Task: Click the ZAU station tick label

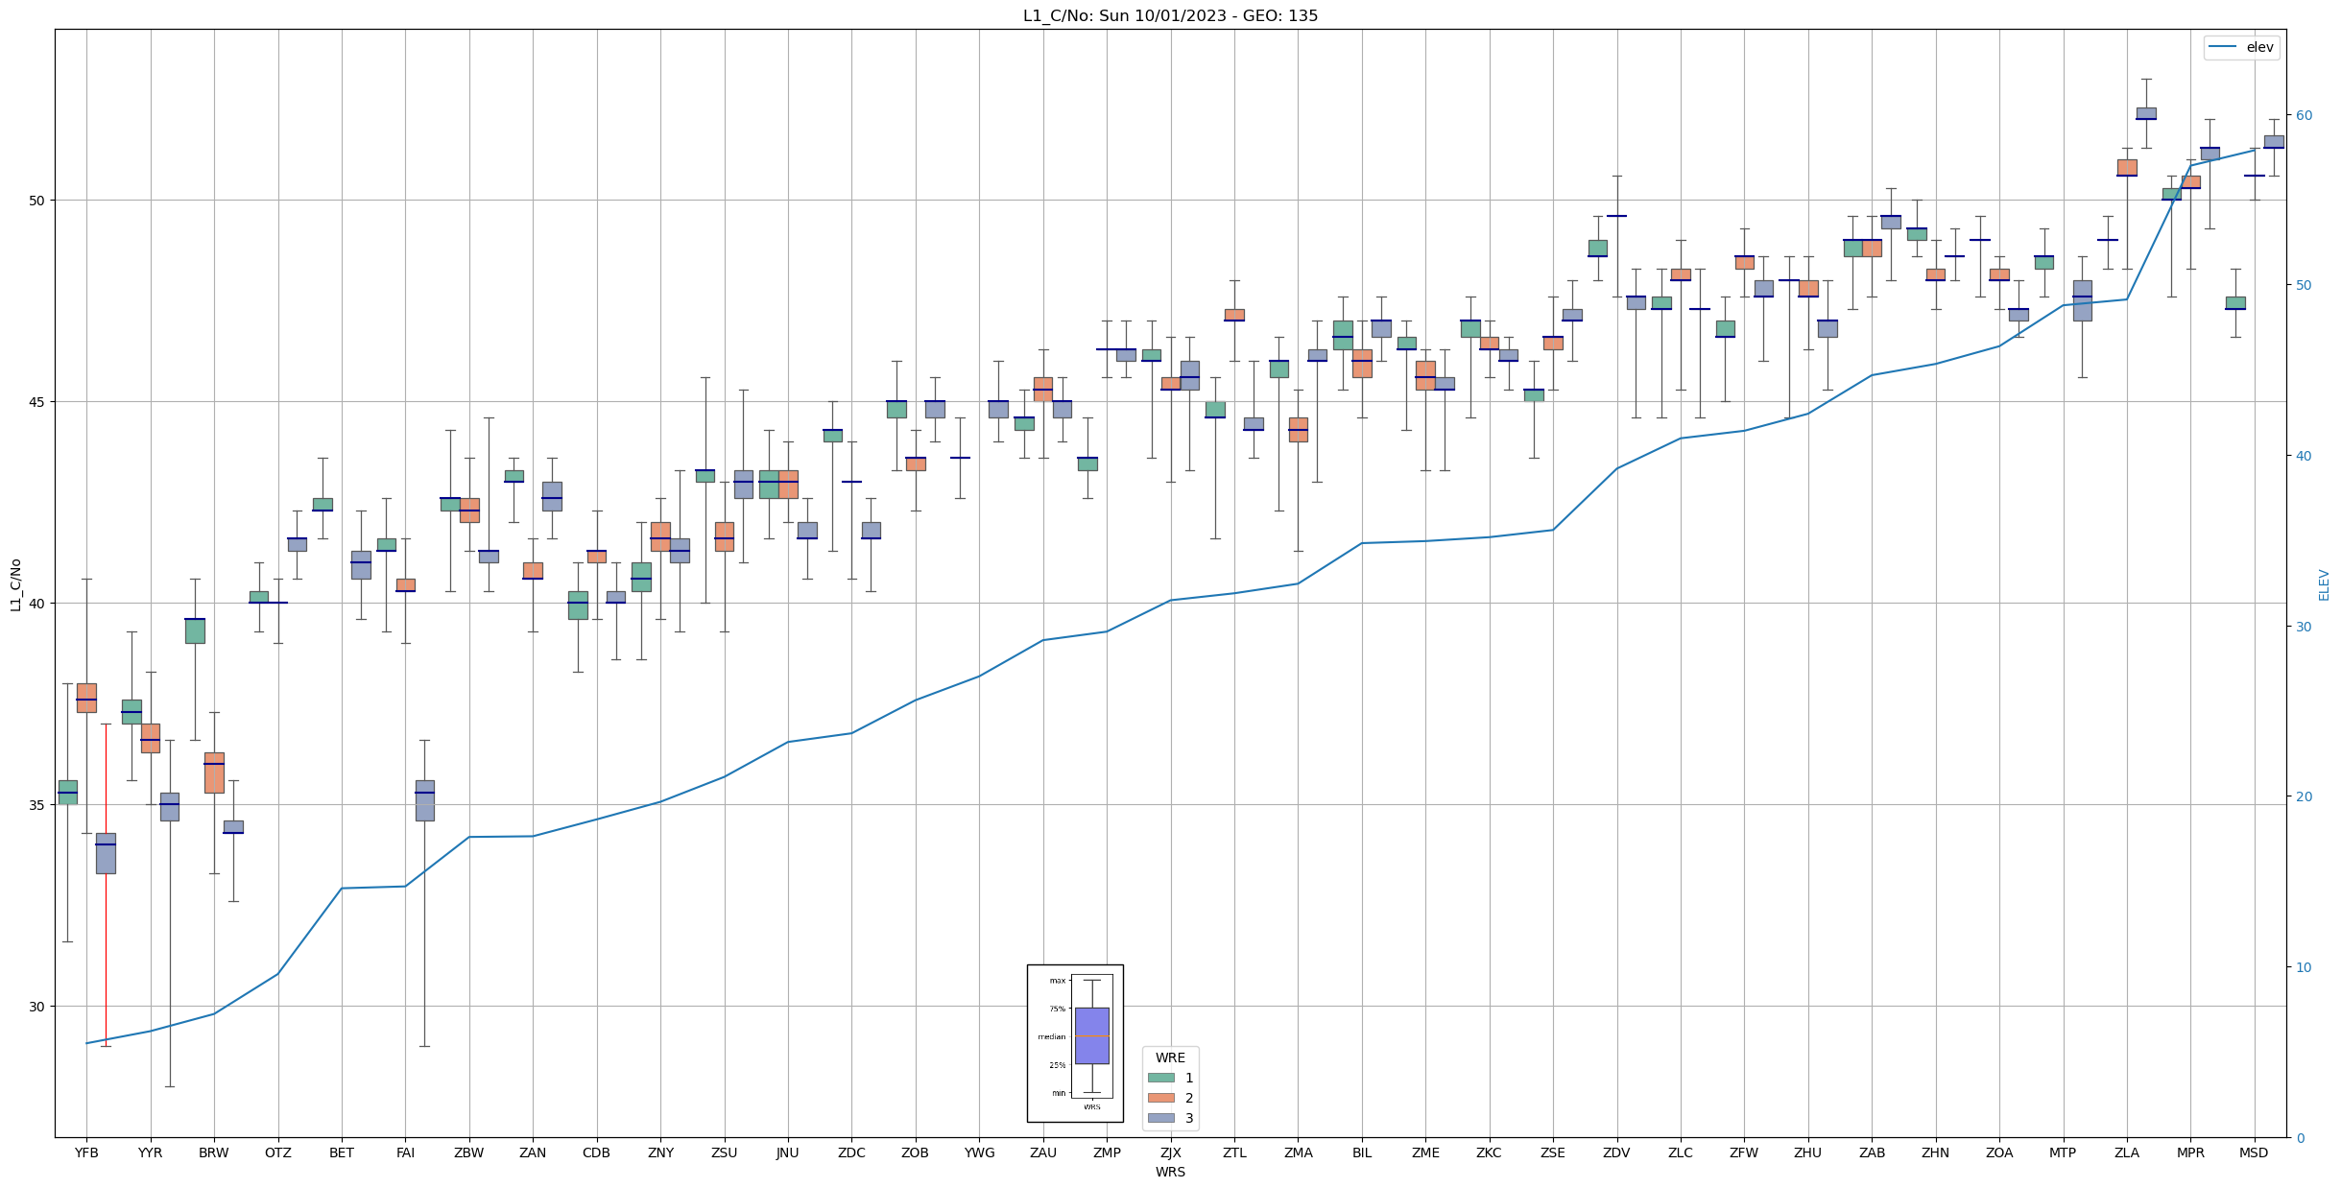Action: pyautogui.click(x=1042, y=1152)
